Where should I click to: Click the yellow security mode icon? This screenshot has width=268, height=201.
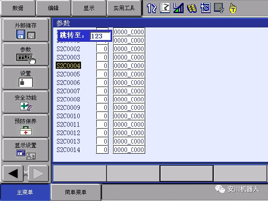(192, 8)
